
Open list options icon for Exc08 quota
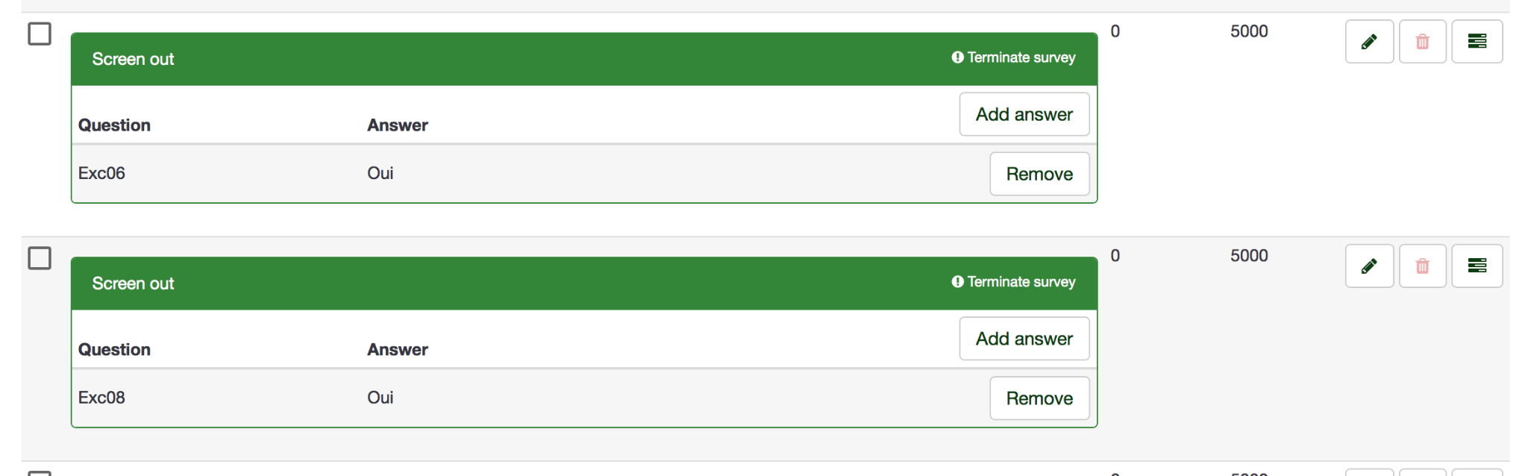tap(1477, 266)
